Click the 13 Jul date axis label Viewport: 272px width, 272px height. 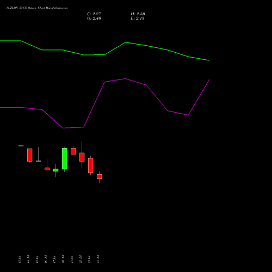coord(20,259)
